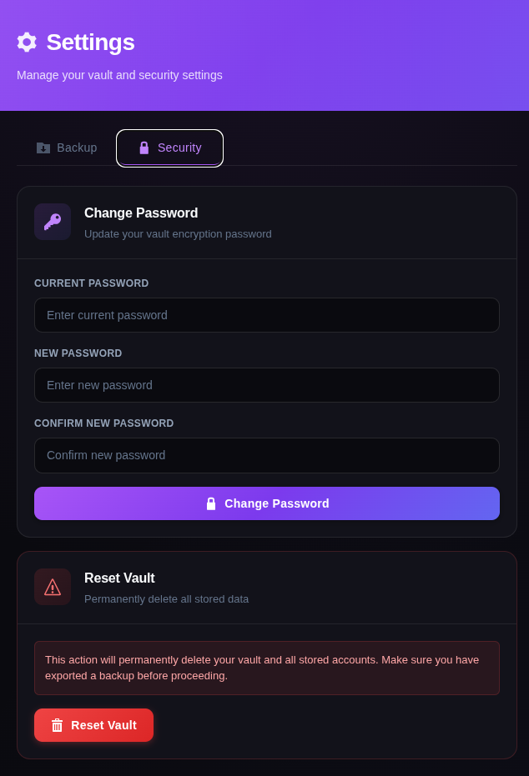Viewport: 529px width, 776px height.
Task: Click the gear icon beside Settings heading
Action: pyautogui.click(x=26, y=43)
